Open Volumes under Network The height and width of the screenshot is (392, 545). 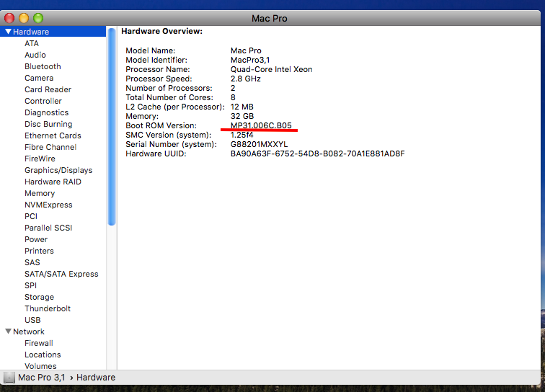40,366
